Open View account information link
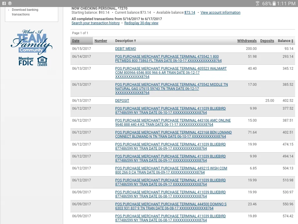 (x=220, y=13)
